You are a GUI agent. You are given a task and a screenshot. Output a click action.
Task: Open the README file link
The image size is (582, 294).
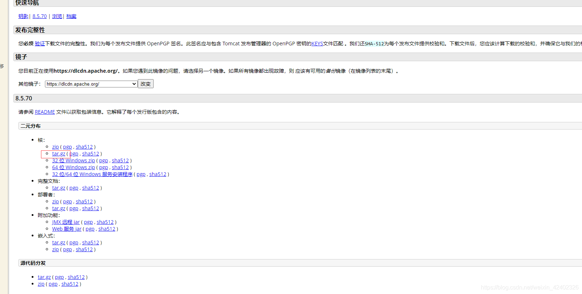(45, 112)
